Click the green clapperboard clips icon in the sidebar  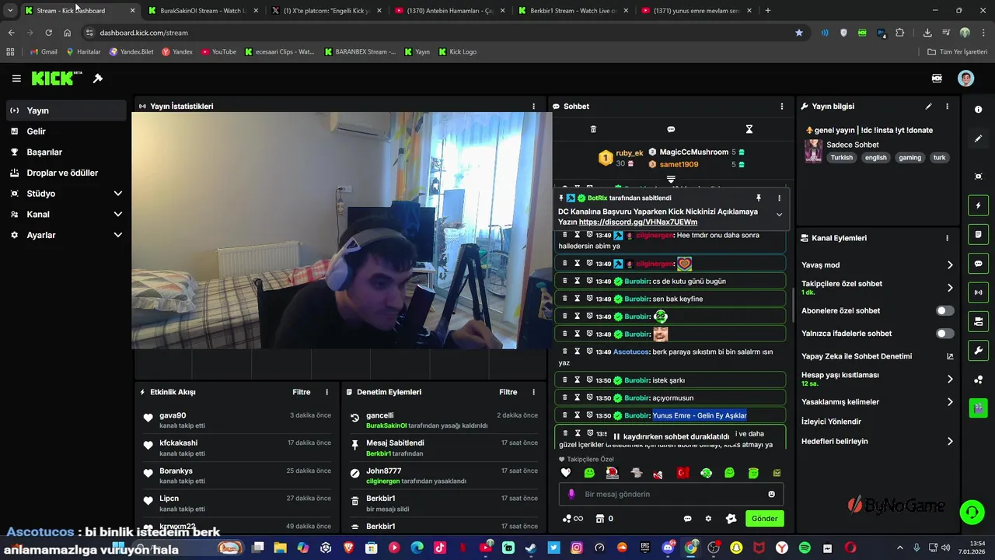point(978,408)
